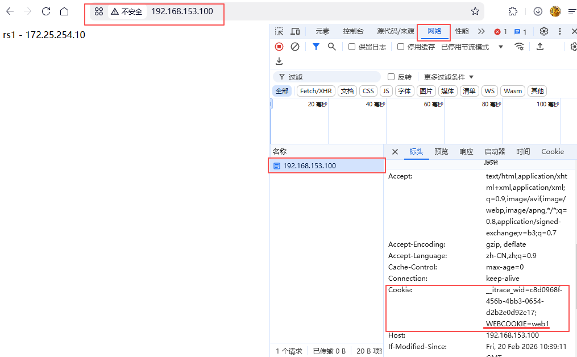Select the Wasm filter chip
577x357 pixels.
513,91
